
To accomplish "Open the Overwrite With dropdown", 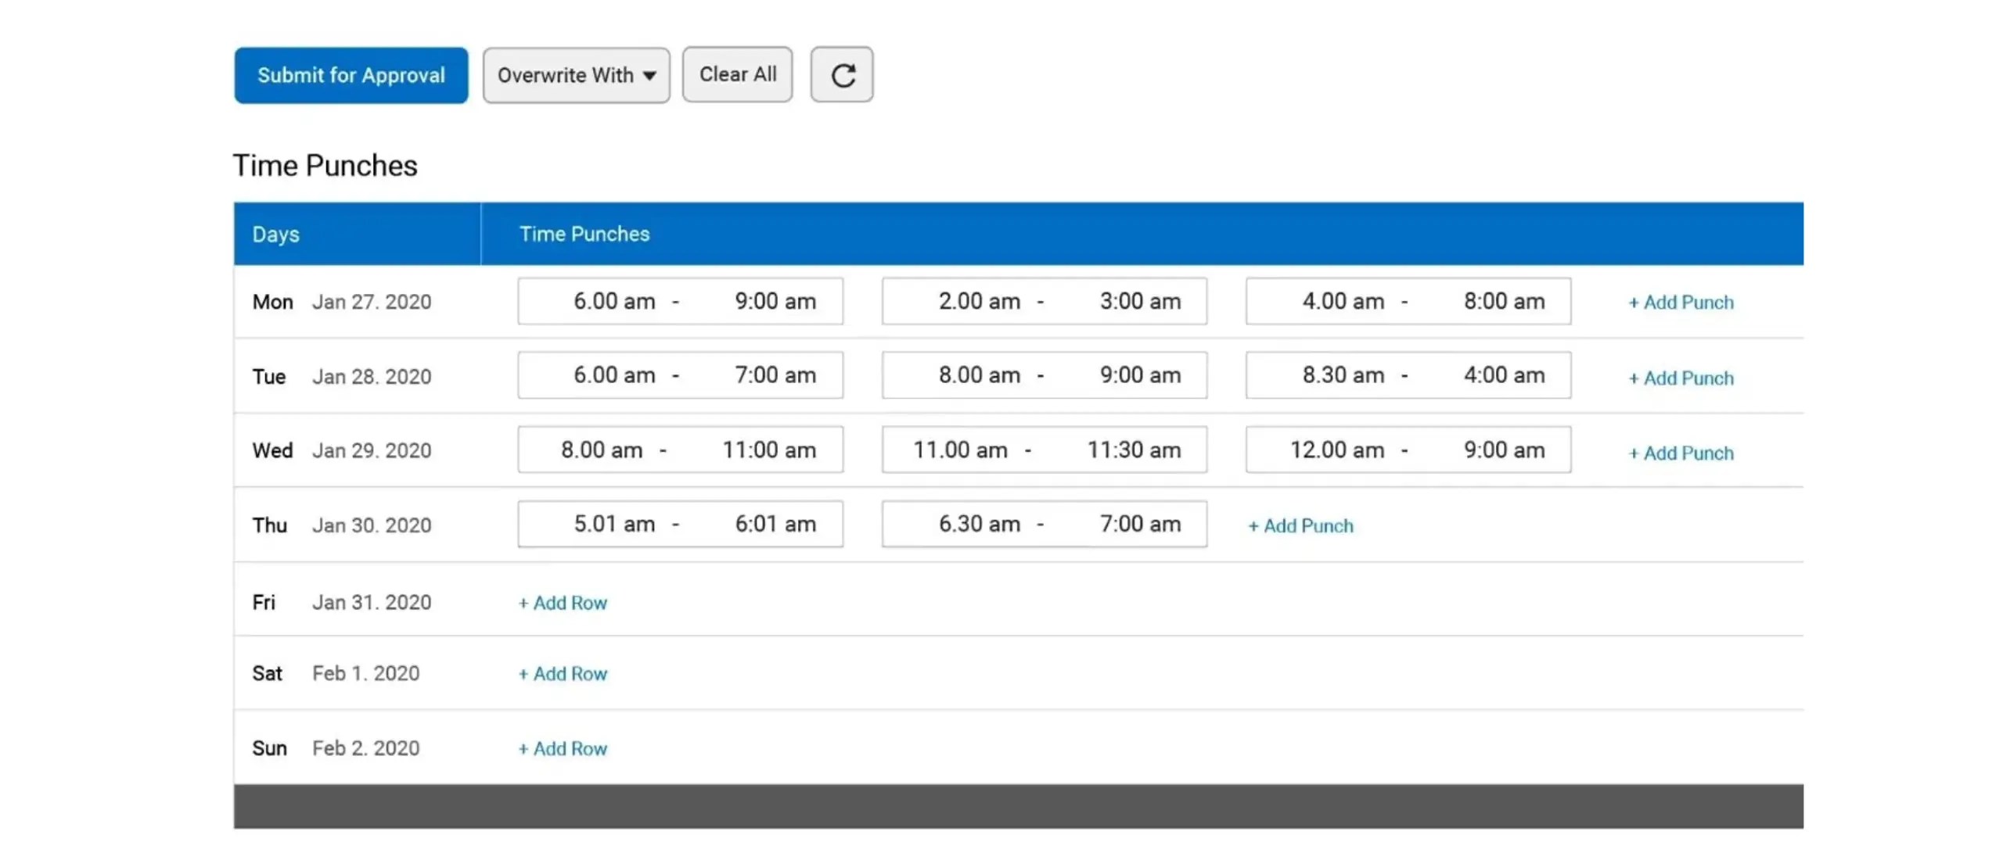I will click(x=576, y=74).
